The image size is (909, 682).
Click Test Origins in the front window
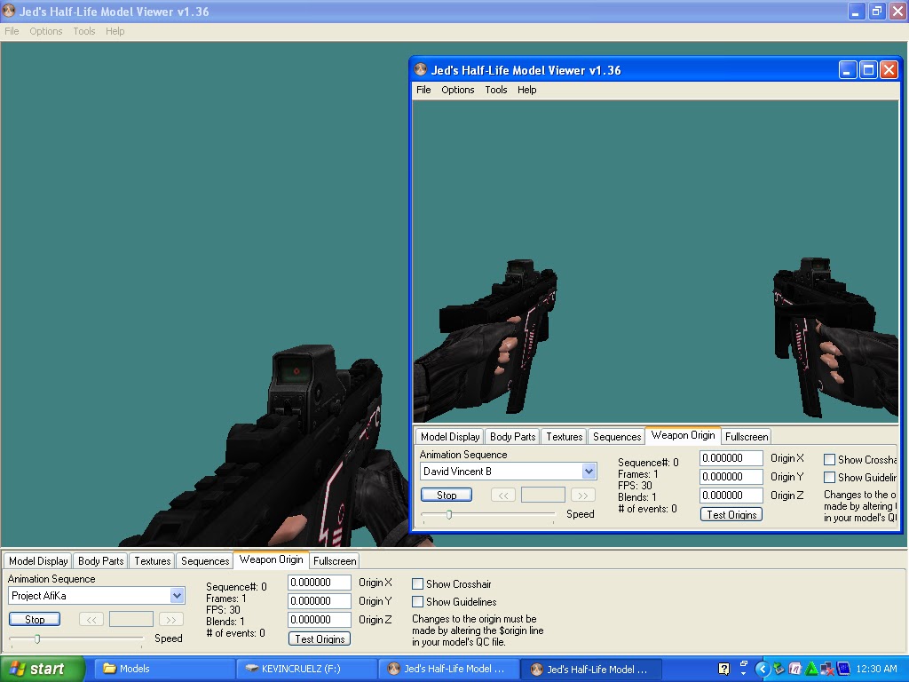[731, 514]
